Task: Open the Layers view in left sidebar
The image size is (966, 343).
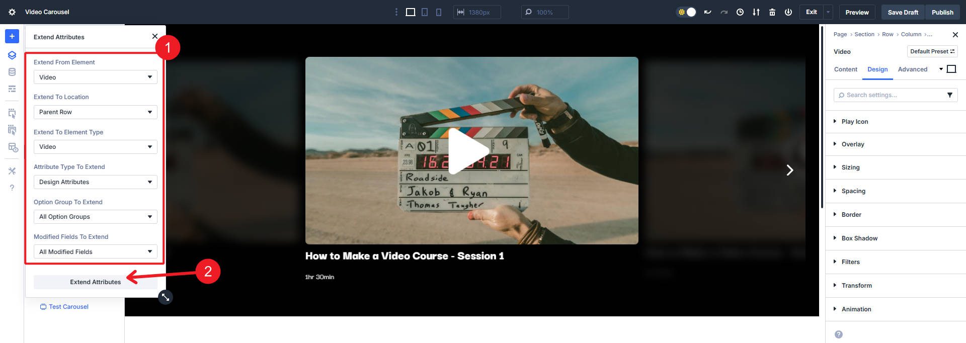Action: point(12,55)
